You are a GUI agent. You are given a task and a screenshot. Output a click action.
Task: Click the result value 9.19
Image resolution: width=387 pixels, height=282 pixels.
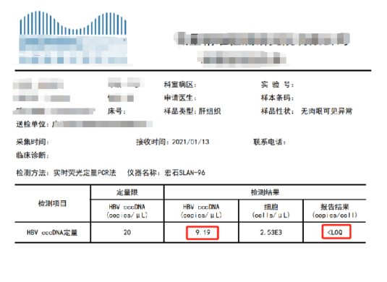203,232
